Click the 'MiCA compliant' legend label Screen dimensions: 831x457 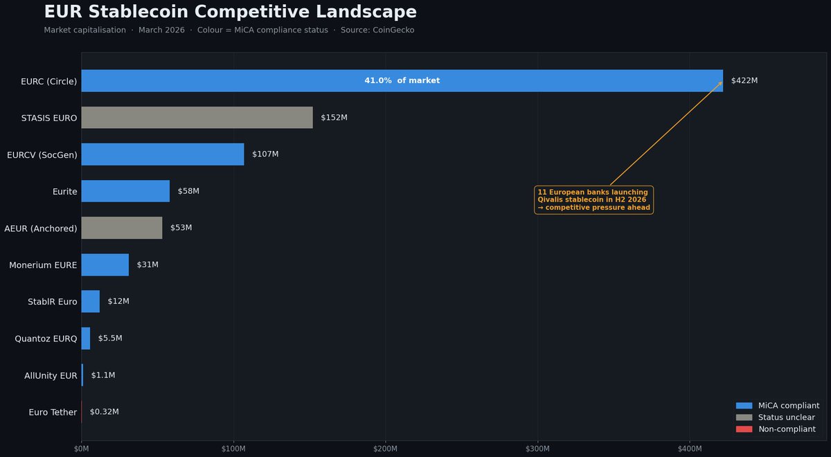tap(789, 406)
